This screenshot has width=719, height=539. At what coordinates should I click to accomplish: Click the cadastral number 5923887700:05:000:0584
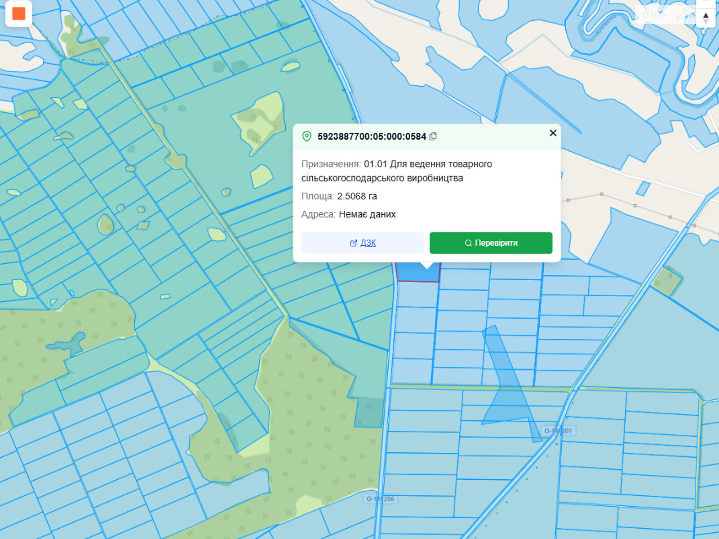pyautogui.click(x=372, y=137)
